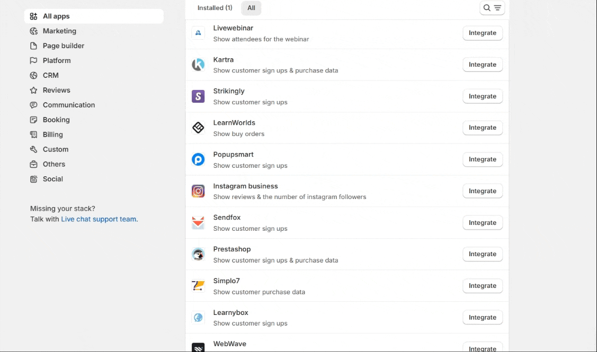597x352 pixels.
Task: Click 'Show buy orders' description
Action: (x=239, y=134)
